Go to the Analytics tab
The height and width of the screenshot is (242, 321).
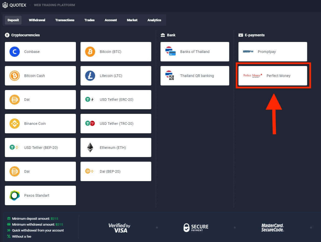click(x=154, y=20)
